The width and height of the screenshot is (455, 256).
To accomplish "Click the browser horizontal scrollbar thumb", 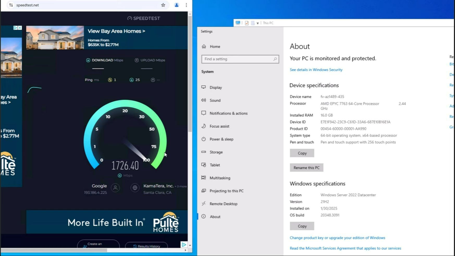I will click(54, 250).
